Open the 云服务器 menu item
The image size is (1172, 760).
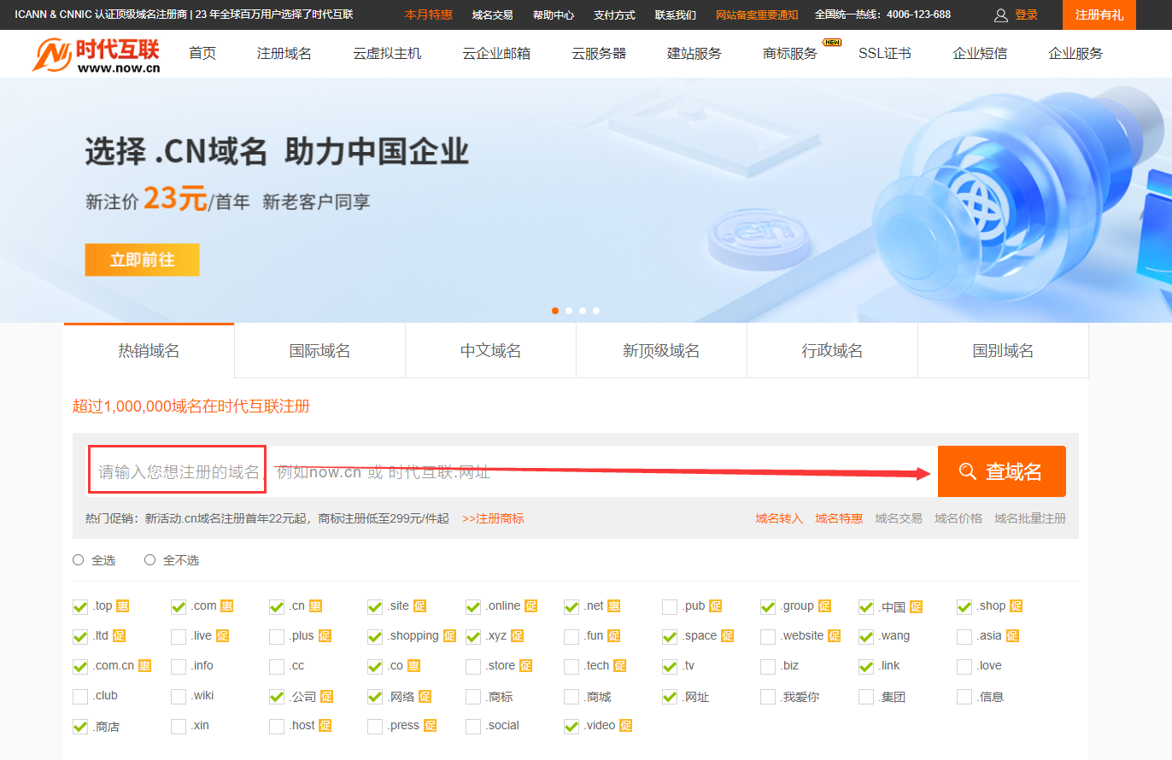click(x=599, y=53)
